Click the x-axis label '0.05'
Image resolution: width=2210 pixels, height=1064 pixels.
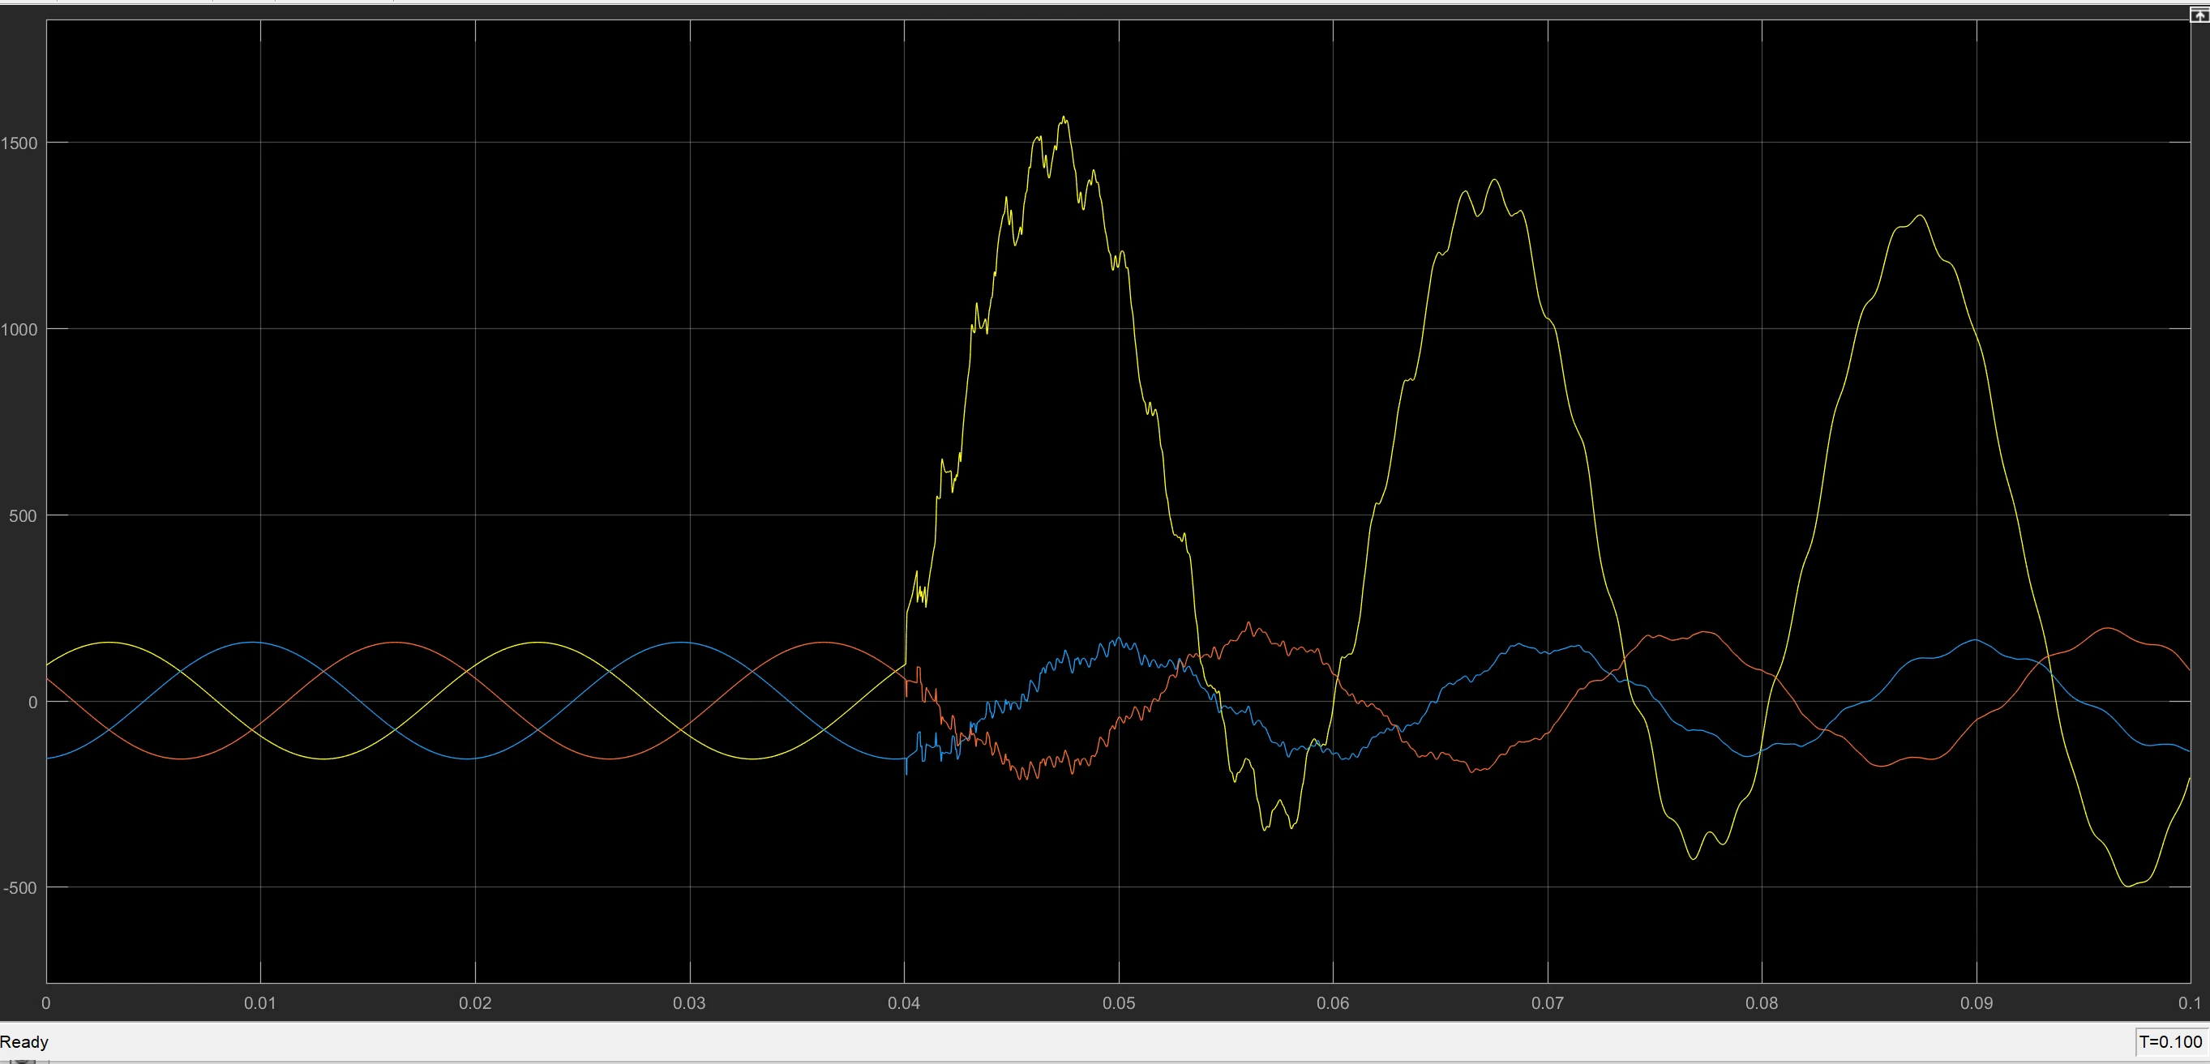(1119, 1003)
